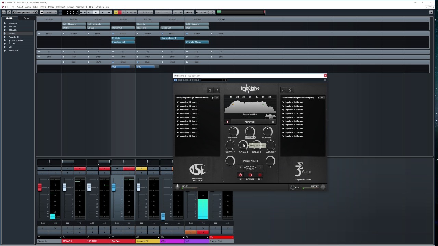Click the Delay 1 knob
Screen dimensions: 438x246
[243, 146]
